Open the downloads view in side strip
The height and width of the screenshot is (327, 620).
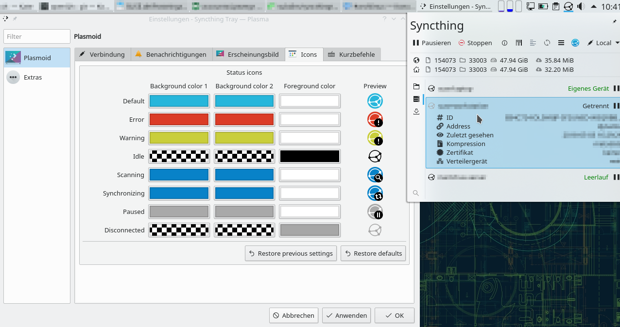click(x=416, y=112)
